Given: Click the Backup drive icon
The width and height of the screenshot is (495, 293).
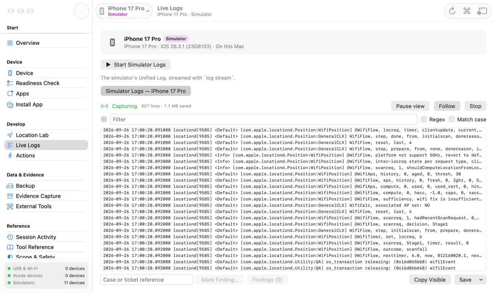Looking at the screenshot, I should pos(10,186).
